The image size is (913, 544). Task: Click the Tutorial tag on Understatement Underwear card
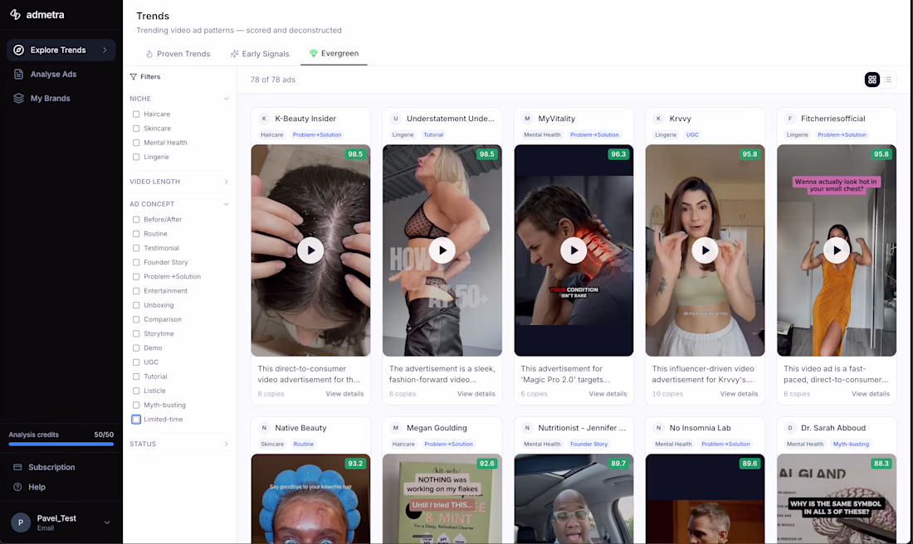(433, 135)
